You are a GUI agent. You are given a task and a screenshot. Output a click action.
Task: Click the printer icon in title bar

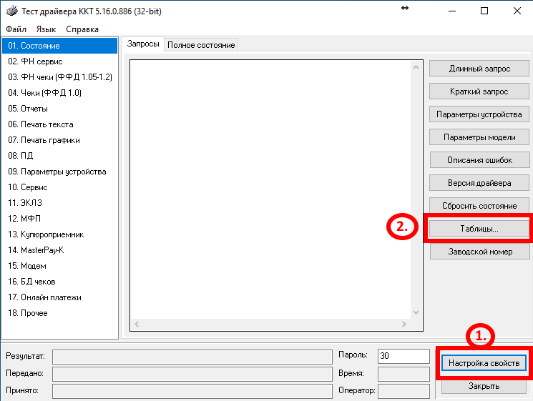tap(11, 11)
